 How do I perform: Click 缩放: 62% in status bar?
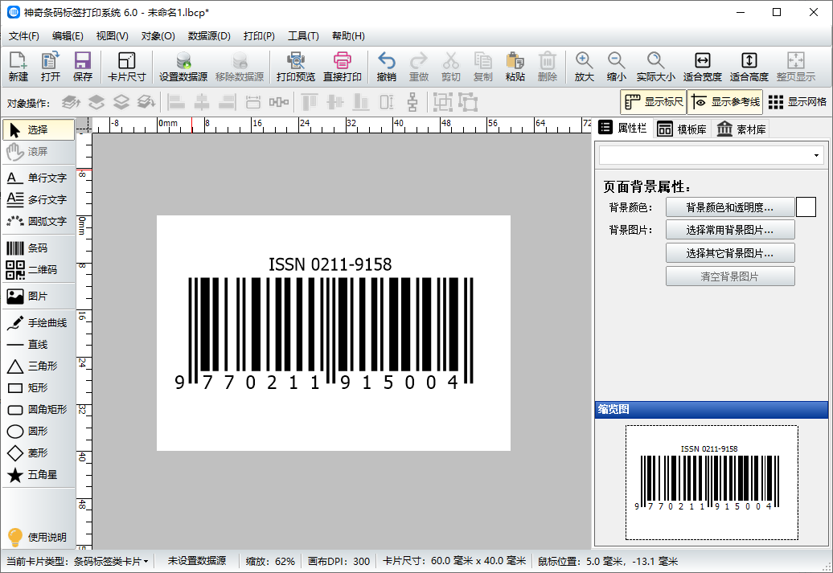(270, 561)
